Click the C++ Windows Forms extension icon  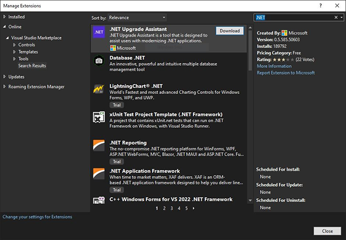pyautogui.click(x=99, y=200)
